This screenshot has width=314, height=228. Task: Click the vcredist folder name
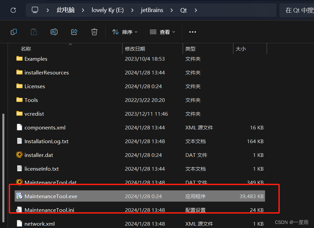click(x=34, y=114)
